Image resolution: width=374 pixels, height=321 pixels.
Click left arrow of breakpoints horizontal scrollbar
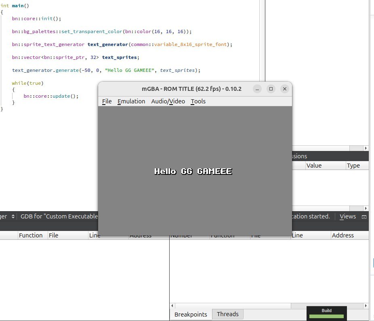(x=172, y=306)
